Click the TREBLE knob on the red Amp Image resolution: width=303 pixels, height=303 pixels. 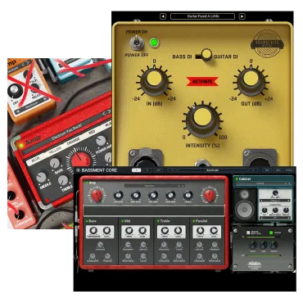click(x=63, y=180)
